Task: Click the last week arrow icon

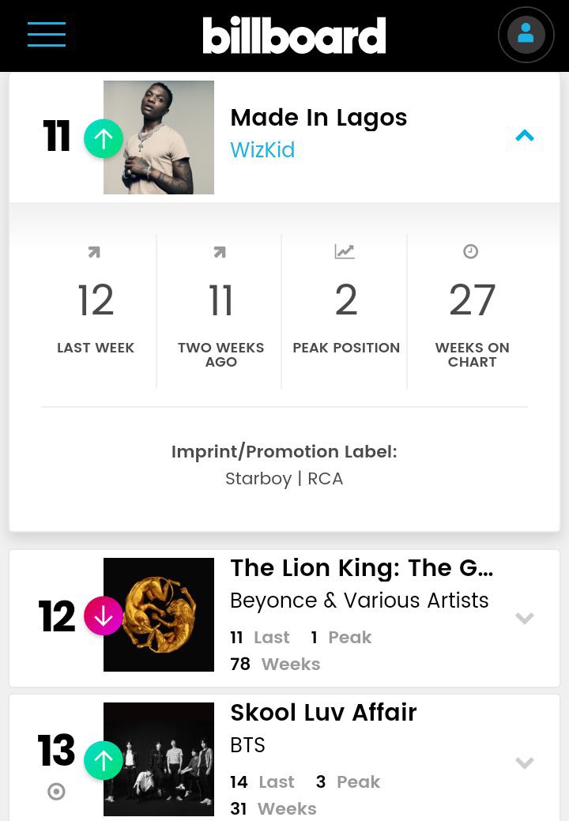Action: (94, 253)
